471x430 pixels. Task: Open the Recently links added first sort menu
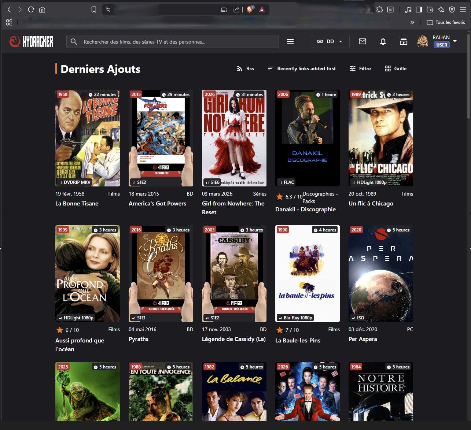302,69
